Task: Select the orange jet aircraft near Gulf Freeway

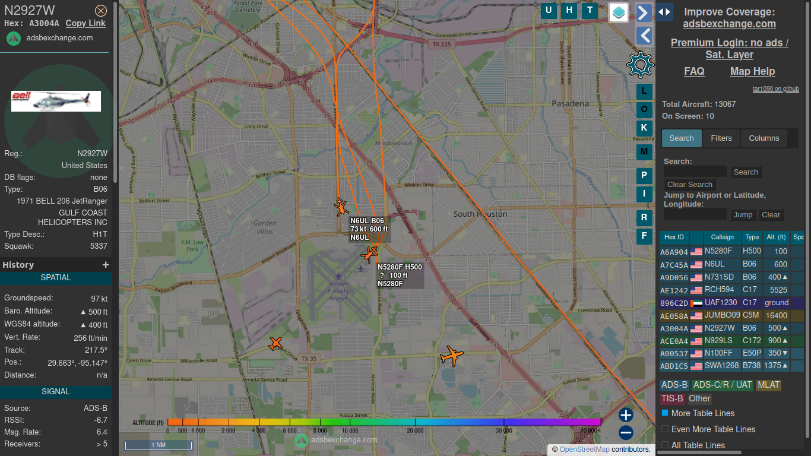Action: [452, 356]
